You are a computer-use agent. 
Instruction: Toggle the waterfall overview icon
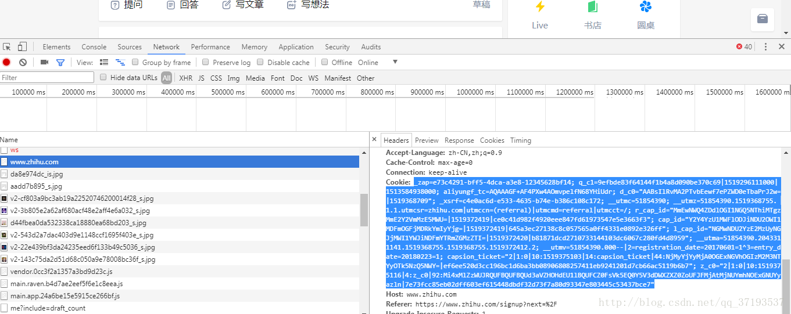[120, 62]
